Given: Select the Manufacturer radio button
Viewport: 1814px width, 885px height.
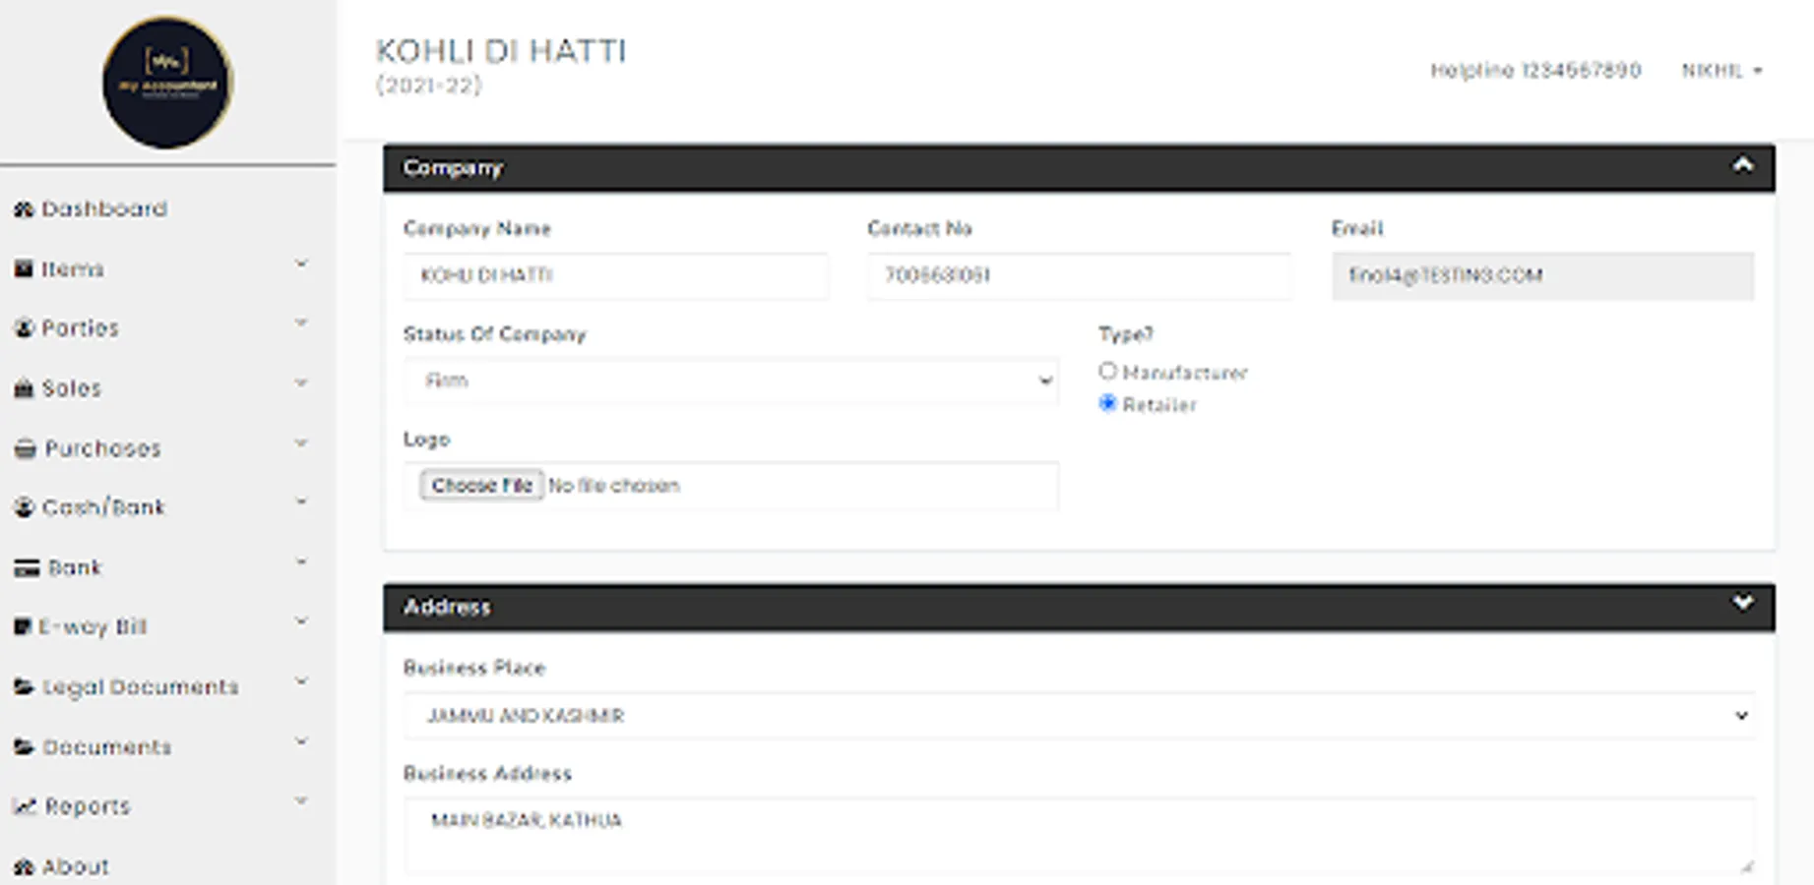Looking at the screenshot, I should (x=1108, y=372).
